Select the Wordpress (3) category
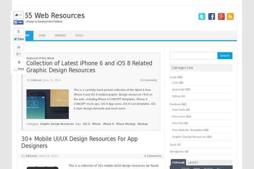 point(179,152)
